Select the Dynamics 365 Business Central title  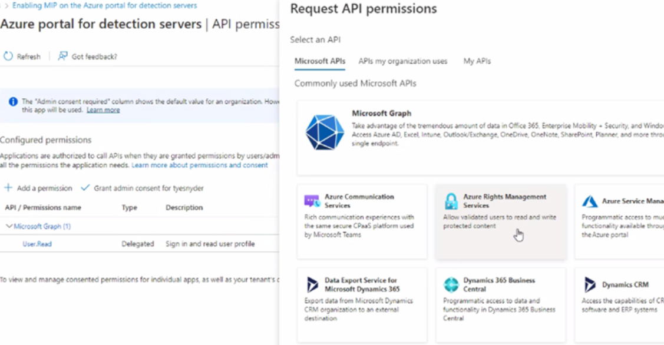click(x=499, y=284)
